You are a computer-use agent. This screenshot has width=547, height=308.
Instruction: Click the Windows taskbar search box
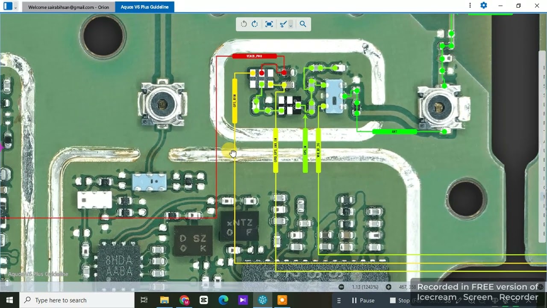click(77, 300)
